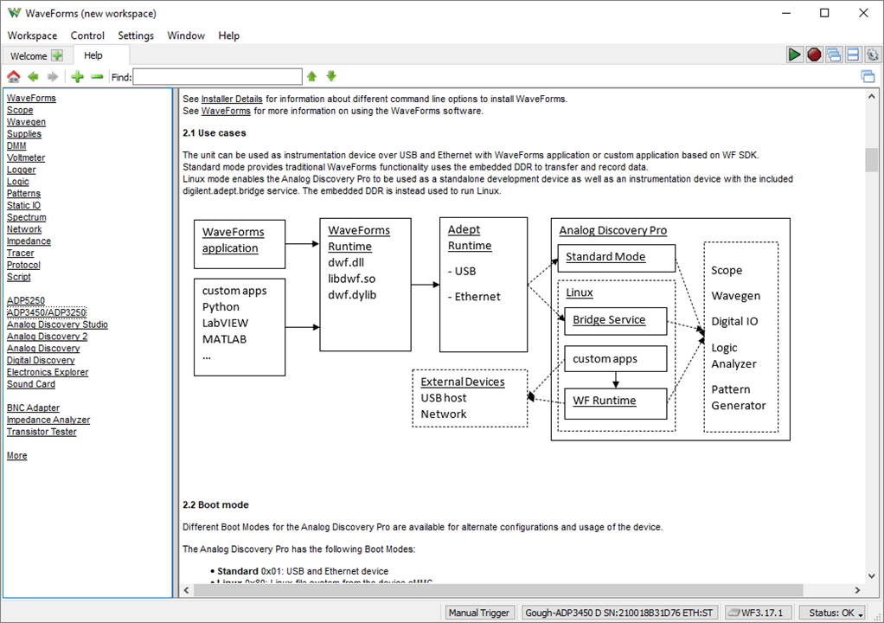Find next match with green down arrow
The height and width of the screenshot is (623, 884).
[330, 77]
